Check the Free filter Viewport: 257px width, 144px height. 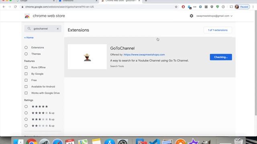26,80
